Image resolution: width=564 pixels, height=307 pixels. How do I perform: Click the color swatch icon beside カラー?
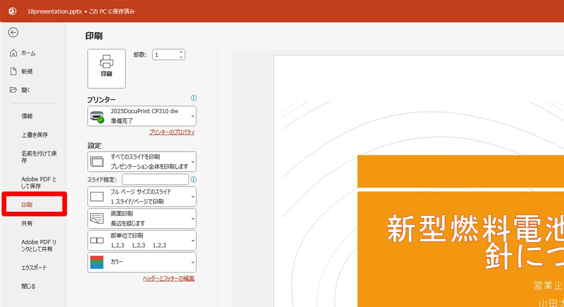coord(97,262)
